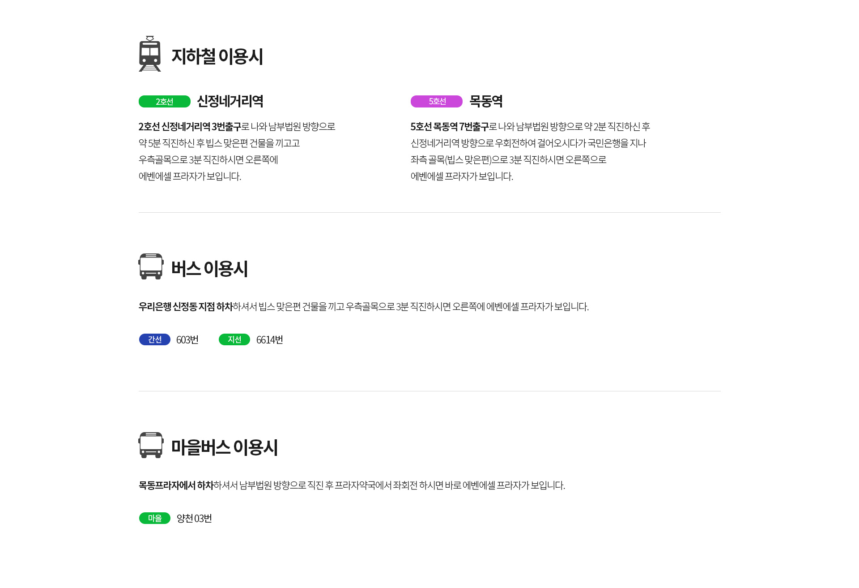Click bus number 6614번

tap(270, 340)
